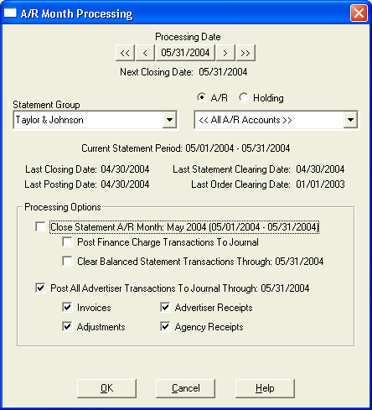
Task: Disable the Agency Receipts checkbox
Action: pos(165,326)
